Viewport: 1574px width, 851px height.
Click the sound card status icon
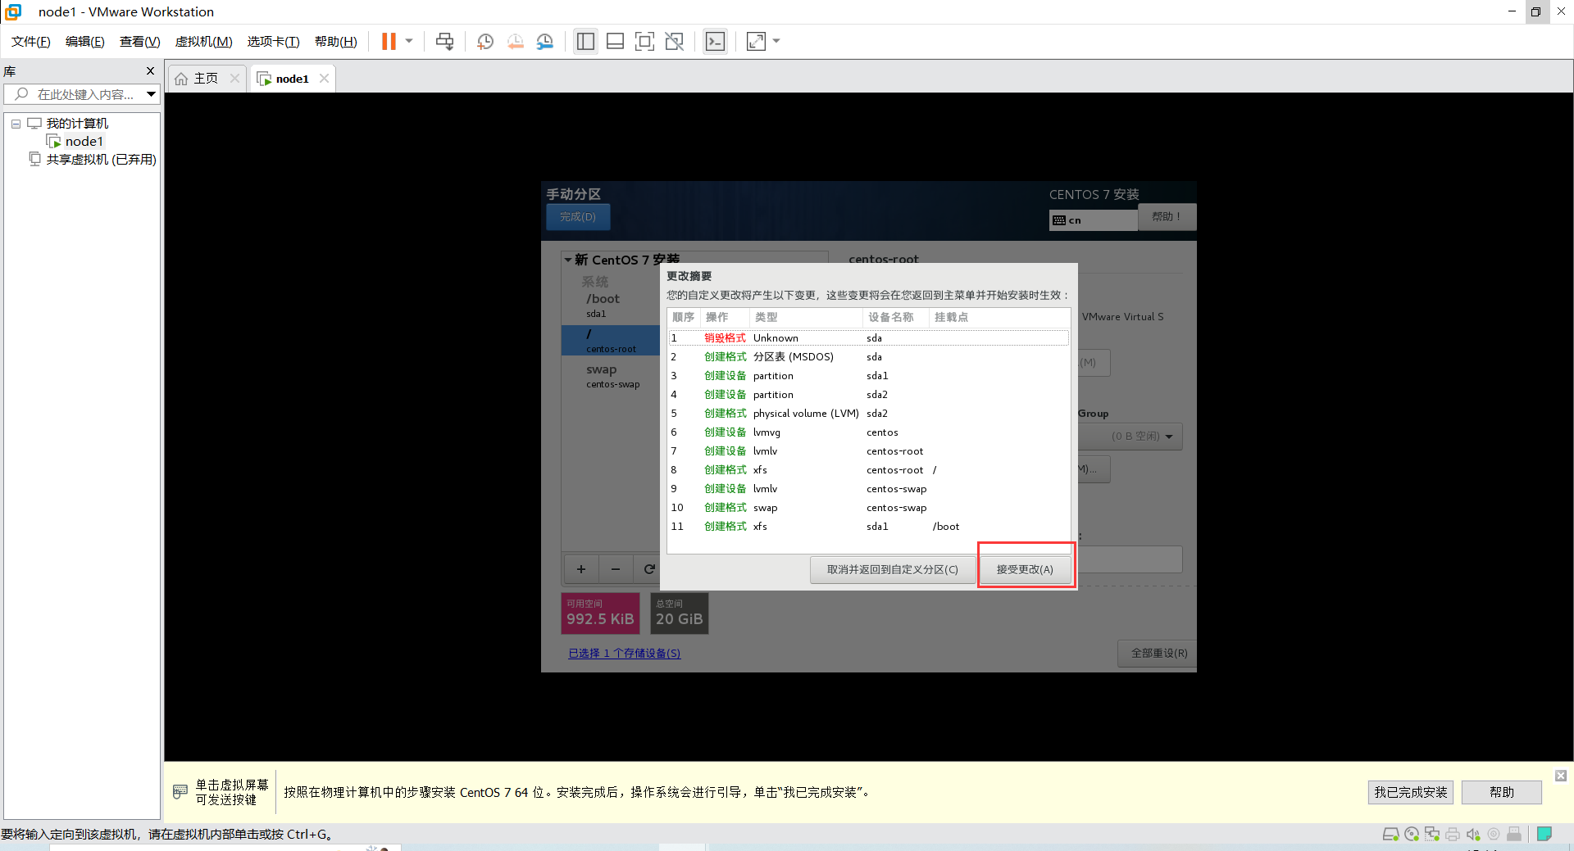1473,834
